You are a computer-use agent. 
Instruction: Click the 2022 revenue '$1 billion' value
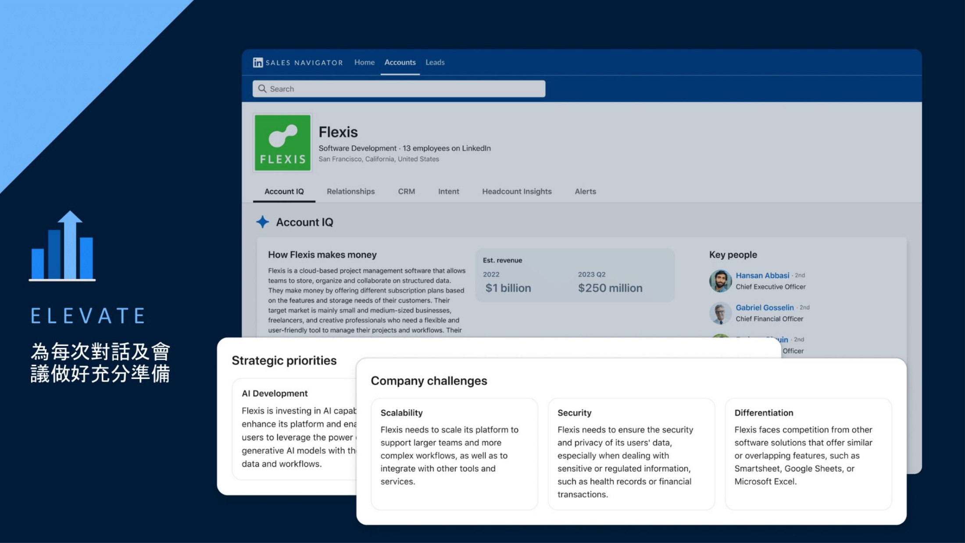508,288
